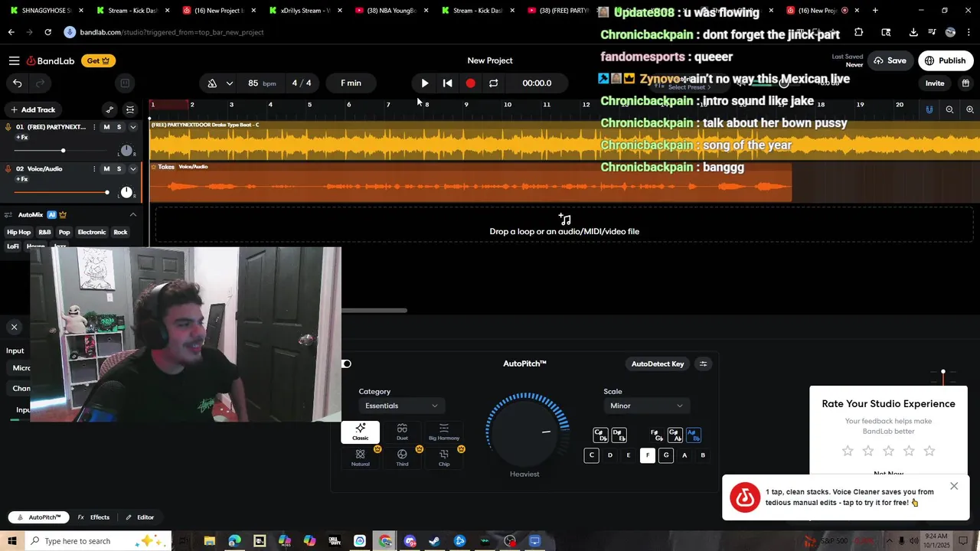The image size is (980, 551).
Task: Click the Publish button
Action: point(945,60)
